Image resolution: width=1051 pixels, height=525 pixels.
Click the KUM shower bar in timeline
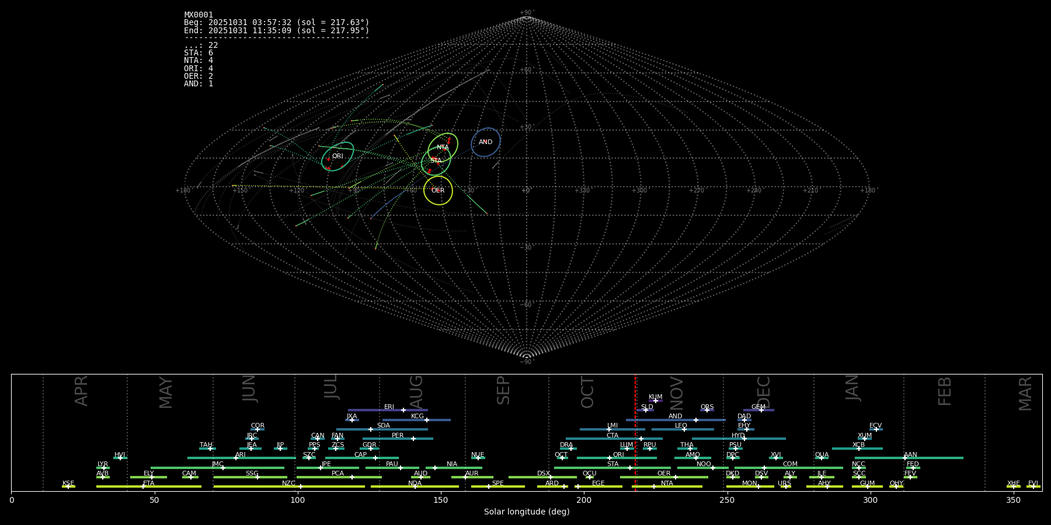(x=656, y=401)
